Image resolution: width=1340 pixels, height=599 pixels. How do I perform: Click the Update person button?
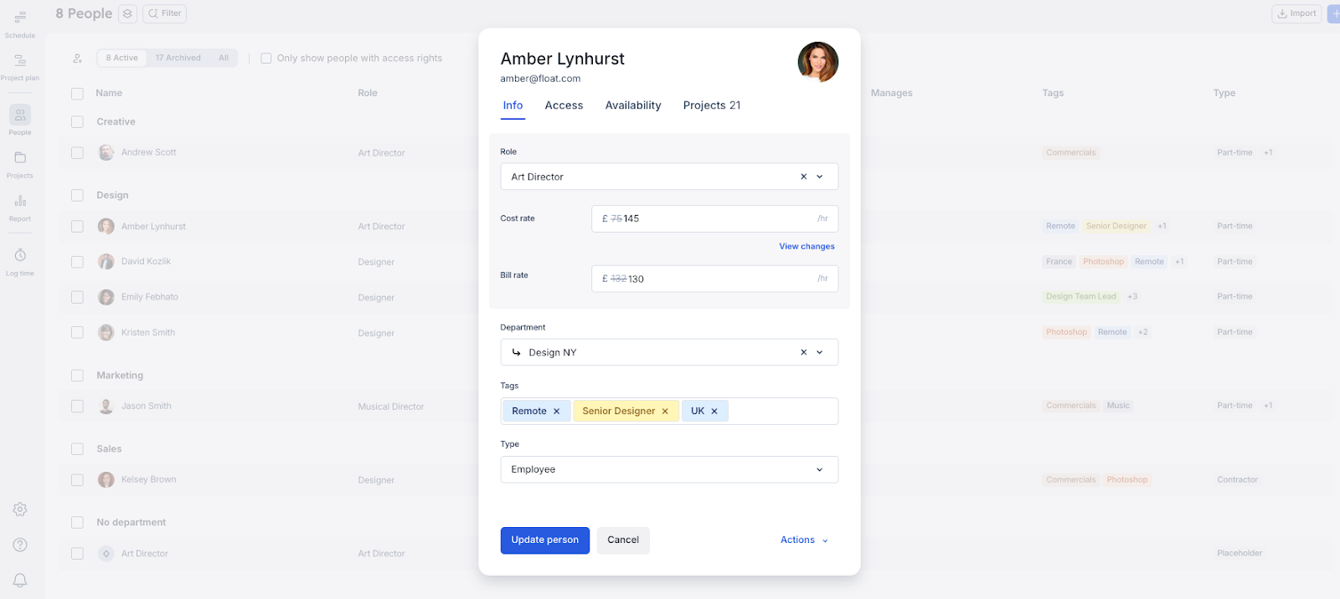[544, 540]
